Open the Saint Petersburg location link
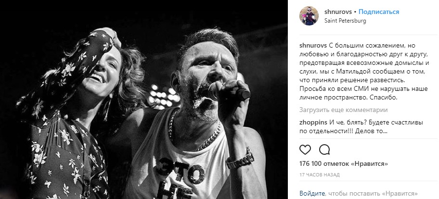The height and width of the screenshot is (199, 439). click(x=345, y=20)
